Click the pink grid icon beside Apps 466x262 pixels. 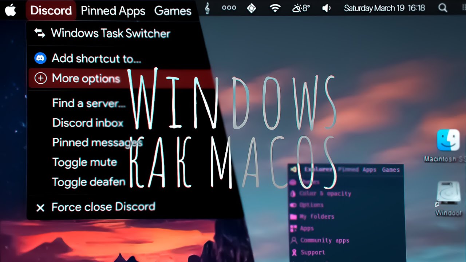click(x=293, y=229)
